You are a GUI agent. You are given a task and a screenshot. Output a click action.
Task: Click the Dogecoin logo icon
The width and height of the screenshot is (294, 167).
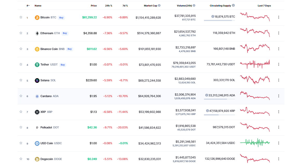tap(37, 159)
